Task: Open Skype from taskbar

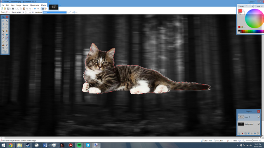Action: (88, 145)
